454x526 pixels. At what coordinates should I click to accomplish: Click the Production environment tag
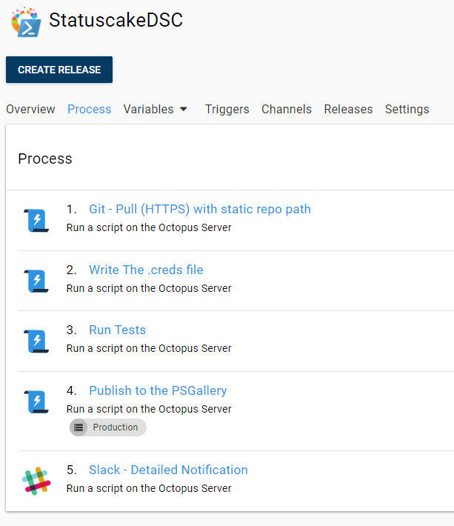[x=108, y=427]
